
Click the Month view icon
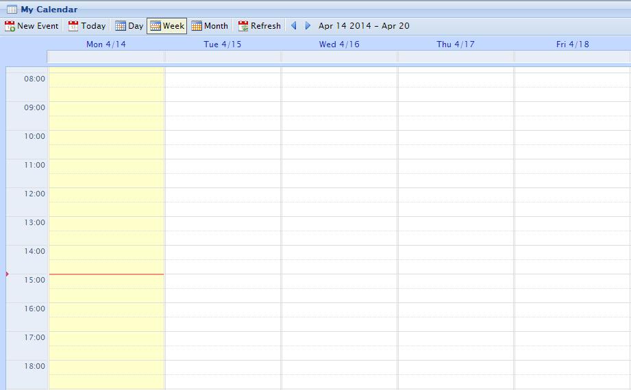pyautogui.click(x=197, y=26)
